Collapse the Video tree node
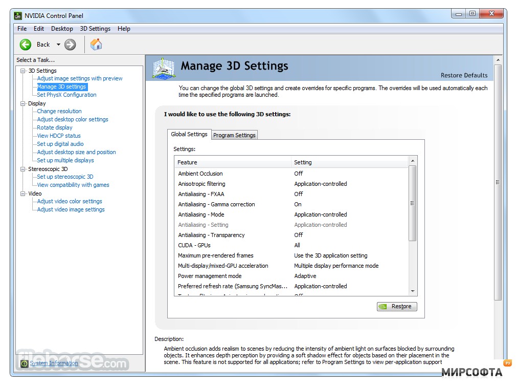The height and width of the screenshot is (386, 517). (23, 194)
